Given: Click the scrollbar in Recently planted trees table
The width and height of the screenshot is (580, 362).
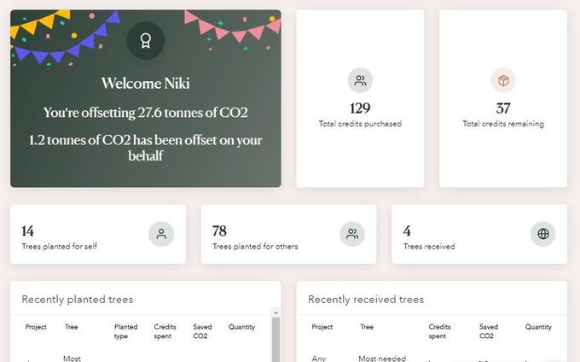Looking at the screenshot, I should [275, 339].
